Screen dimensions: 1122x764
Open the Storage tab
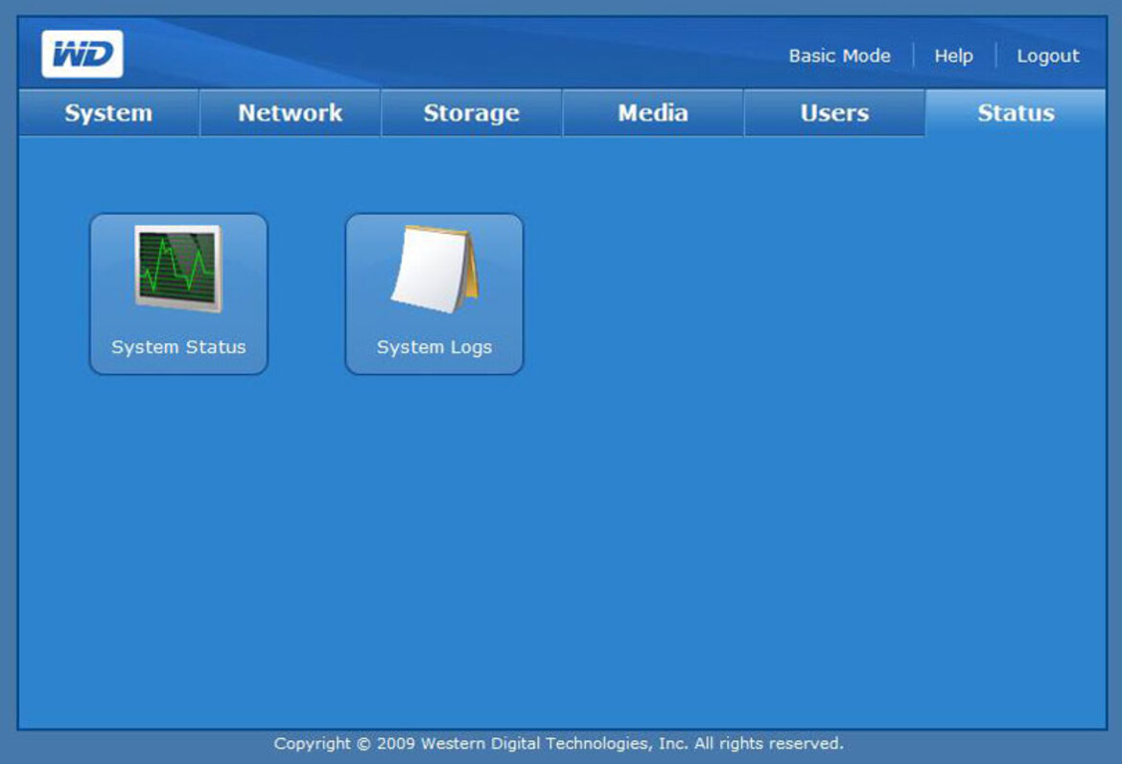(472, 112)
